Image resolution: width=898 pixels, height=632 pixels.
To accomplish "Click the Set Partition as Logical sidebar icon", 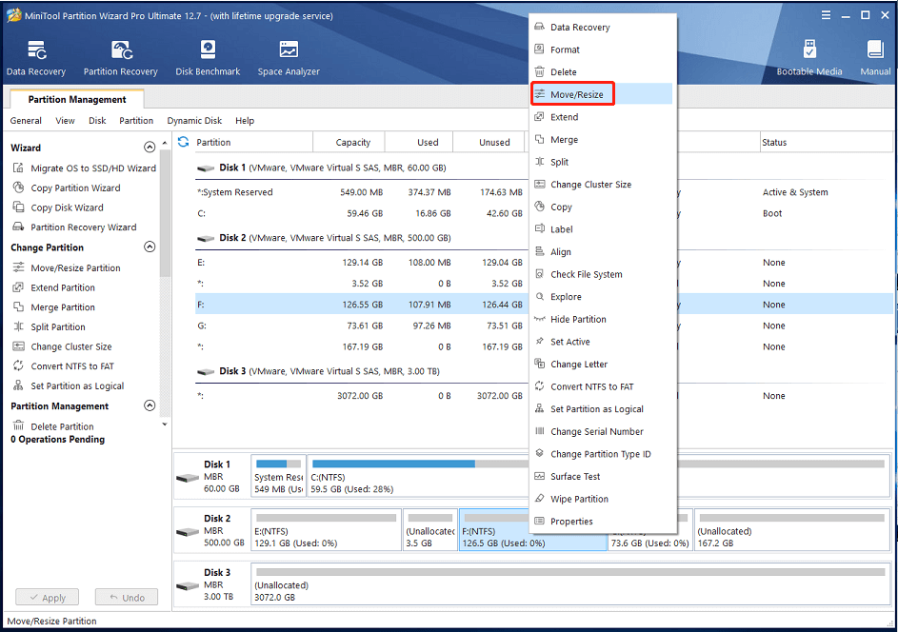I will pos(18,385).
